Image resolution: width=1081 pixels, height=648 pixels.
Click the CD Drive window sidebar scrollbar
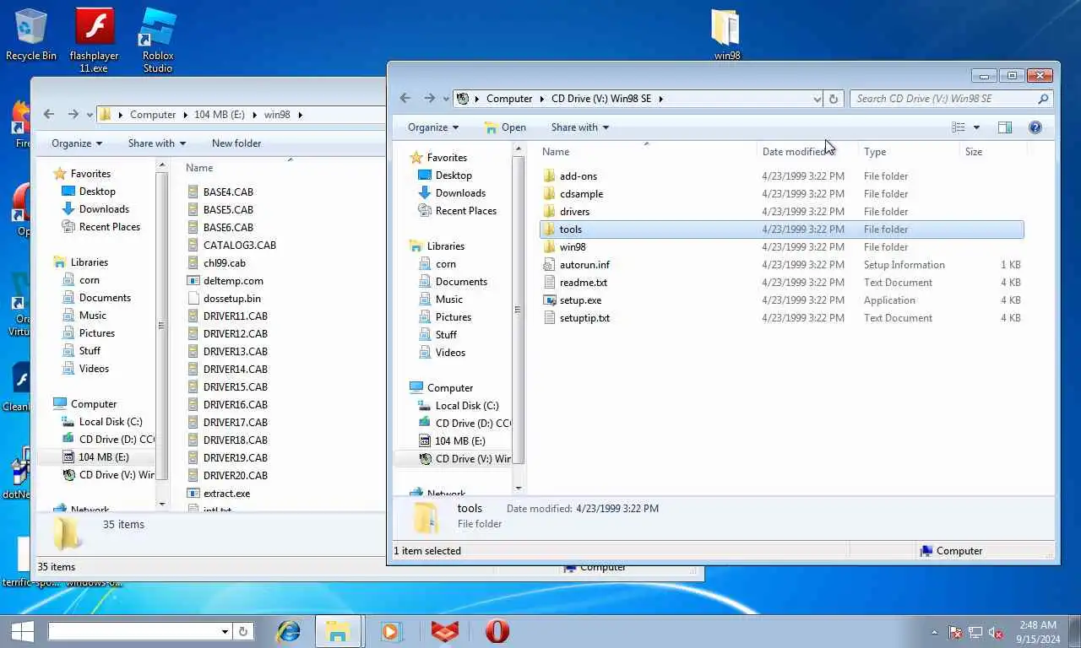click(x=518, y=310)
